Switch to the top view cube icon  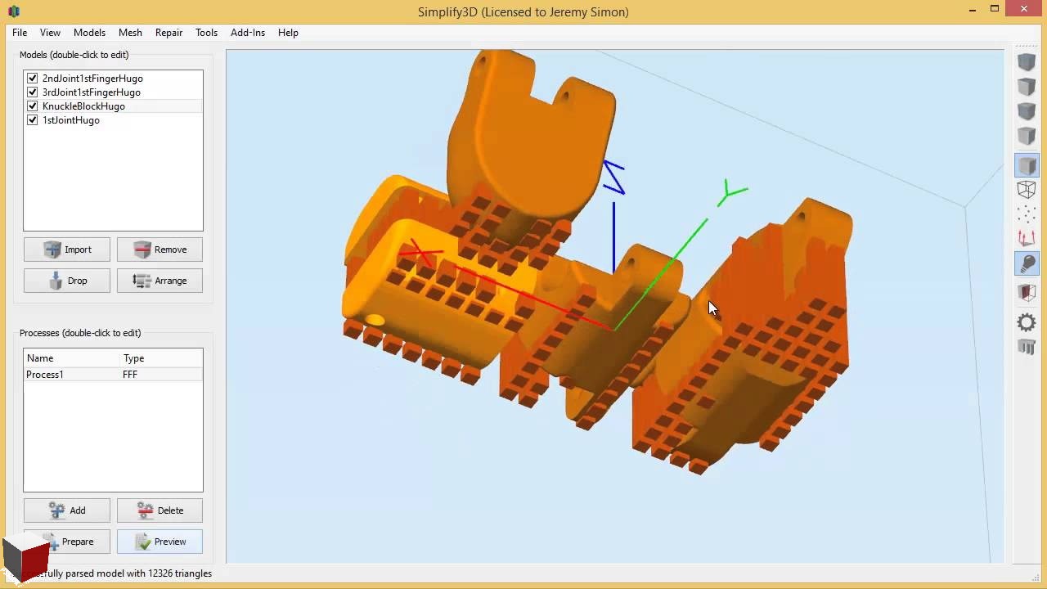(1027, 86)
